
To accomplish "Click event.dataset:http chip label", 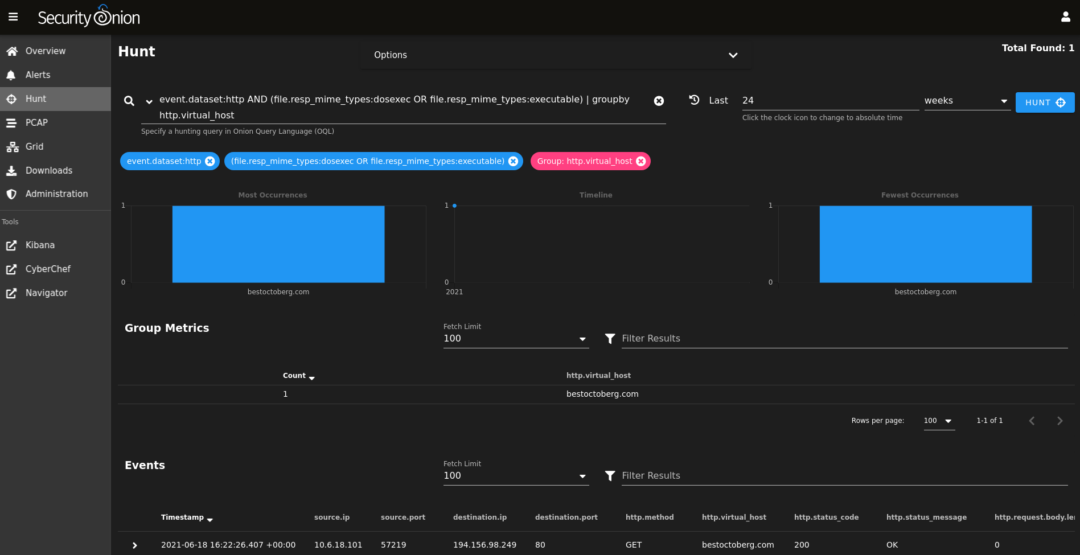I will (164, 161).
